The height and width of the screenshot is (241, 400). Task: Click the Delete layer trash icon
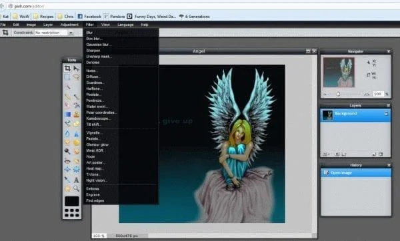point(381,154)
